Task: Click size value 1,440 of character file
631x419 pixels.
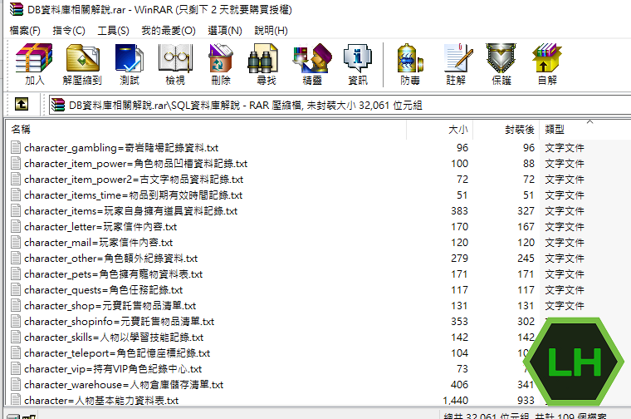Action: tap(456, 401)
